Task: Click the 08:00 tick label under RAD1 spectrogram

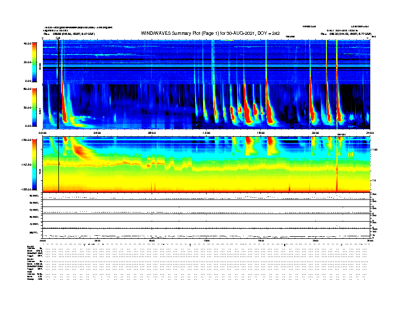Action: [152, 133]
